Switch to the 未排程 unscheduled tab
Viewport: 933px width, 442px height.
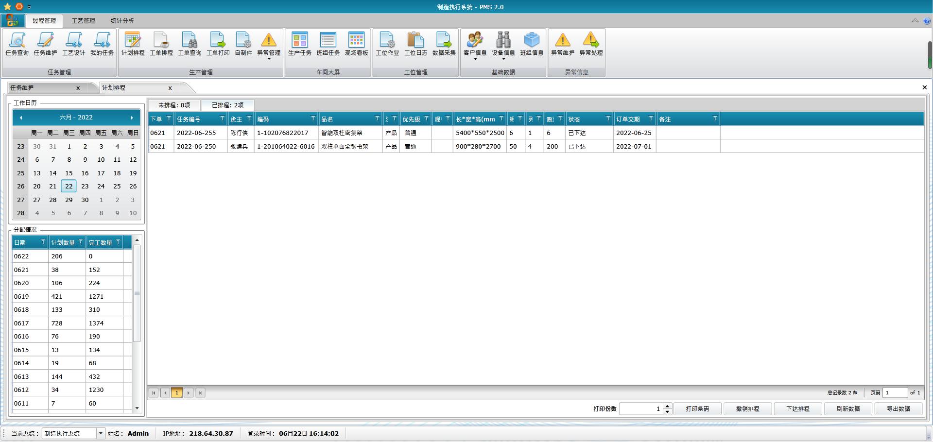[x=174, y=105]
